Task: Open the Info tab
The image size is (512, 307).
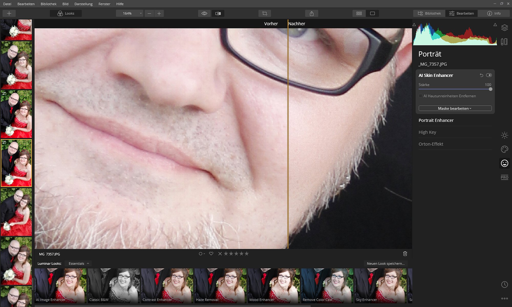Action: (x=494, y=13)
